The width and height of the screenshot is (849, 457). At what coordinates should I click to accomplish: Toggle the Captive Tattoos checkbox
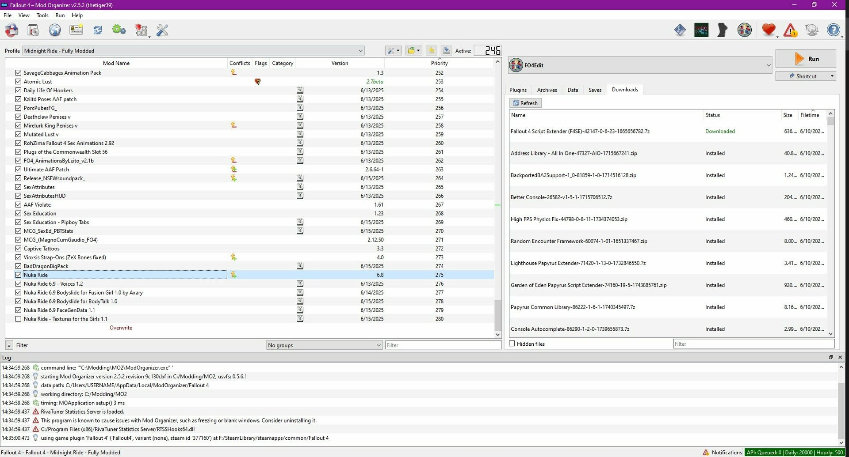(18, 249)
